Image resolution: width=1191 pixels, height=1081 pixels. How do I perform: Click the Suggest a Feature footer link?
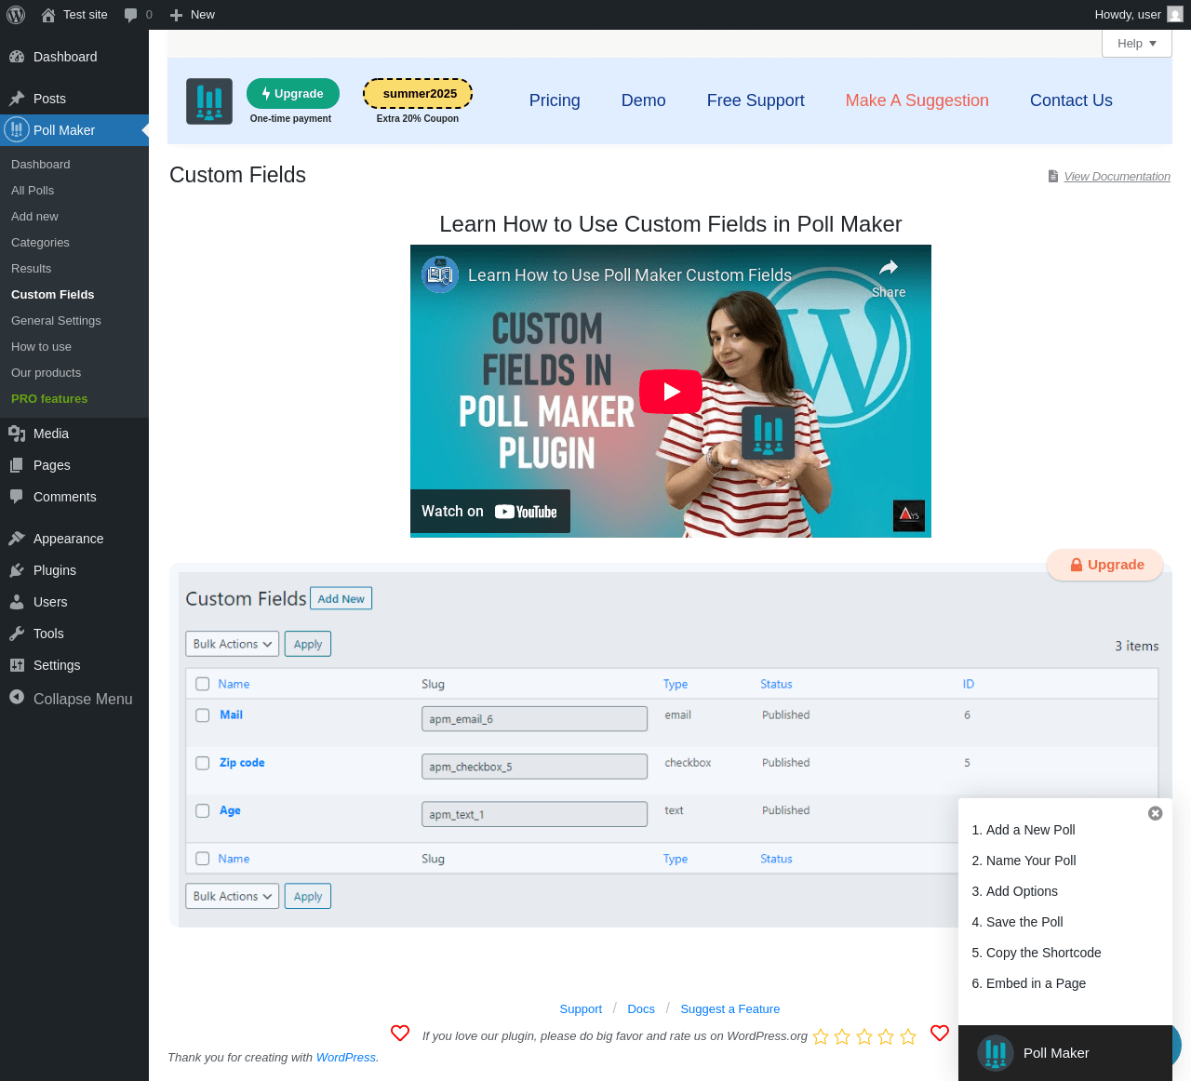730,1009
